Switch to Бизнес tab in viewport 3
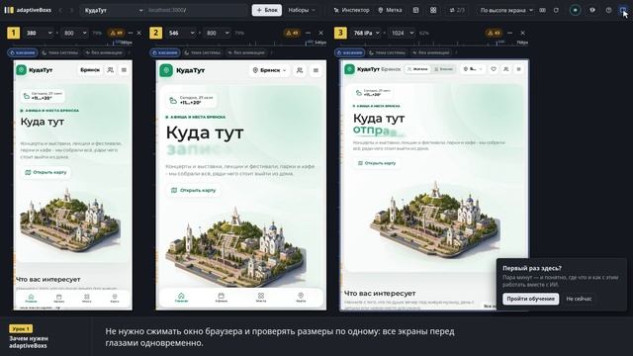The width and height of the screenshot is (633, 356). (443, 69)
